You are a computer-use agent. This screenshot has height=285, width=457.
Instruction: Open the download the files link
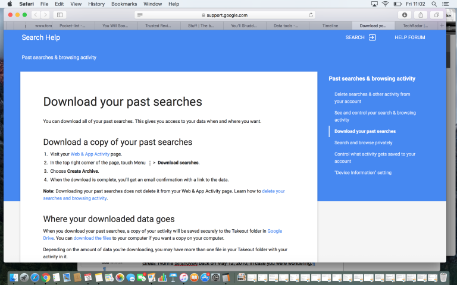(x=92, y=238)
